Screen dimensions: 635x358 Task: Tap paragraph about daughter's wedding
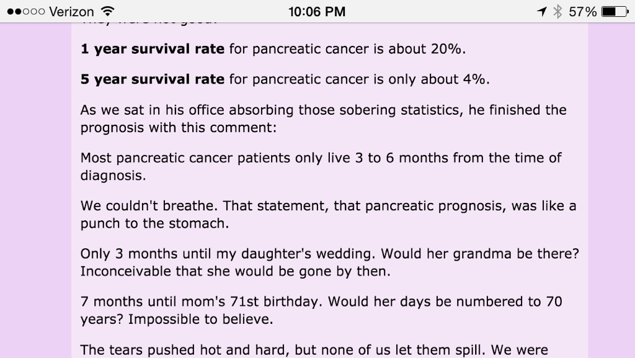pos(330,262)
